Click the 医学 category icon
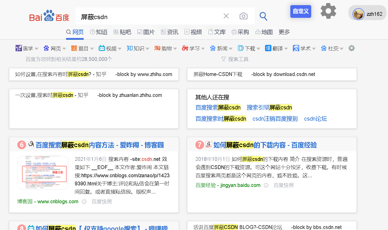Viewport: 388px width, 230px height. pos(19,48)
